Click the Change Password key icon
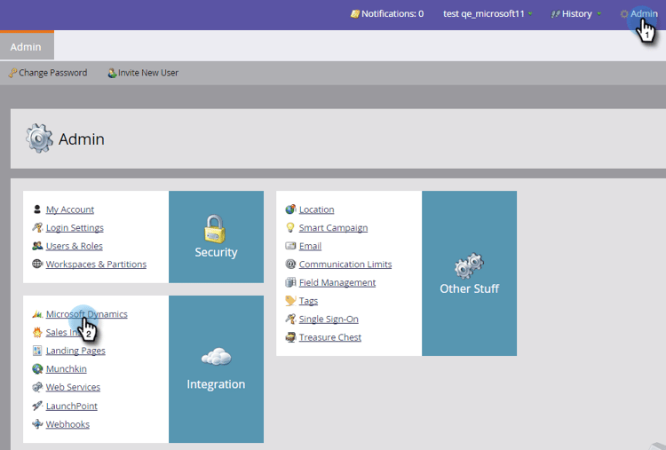This screenshot has width=666, height=450. (x=12, y=73)
